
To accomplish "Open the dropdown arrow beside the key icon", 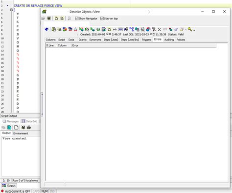I will [194, 30].
